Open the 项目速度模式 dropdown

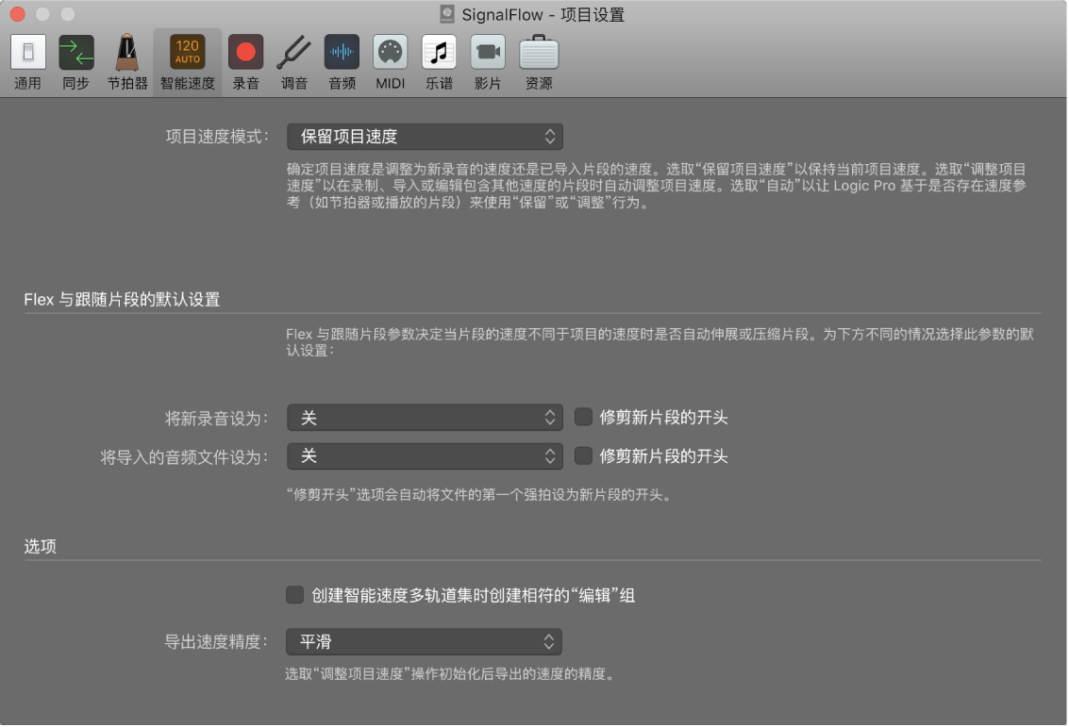tap(425, 136)
